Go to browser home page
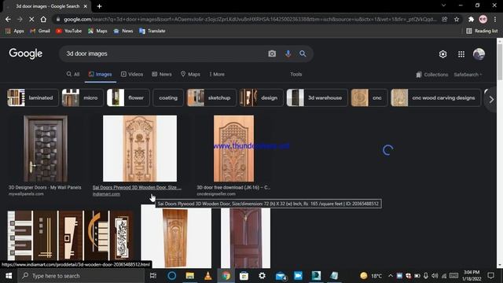Image resolution: width=503 pixels, height=283 pixels. [43, 19]
